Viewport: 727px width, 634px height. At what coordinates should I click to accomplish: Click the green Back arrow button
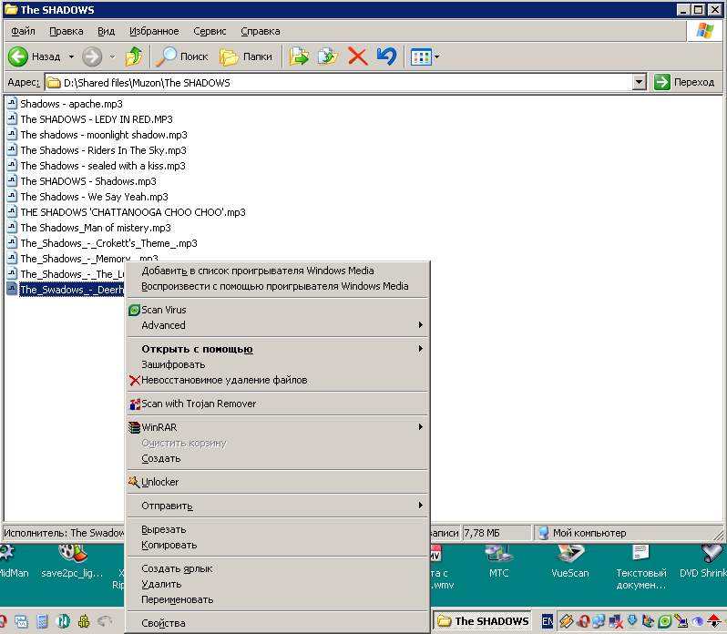18,56
